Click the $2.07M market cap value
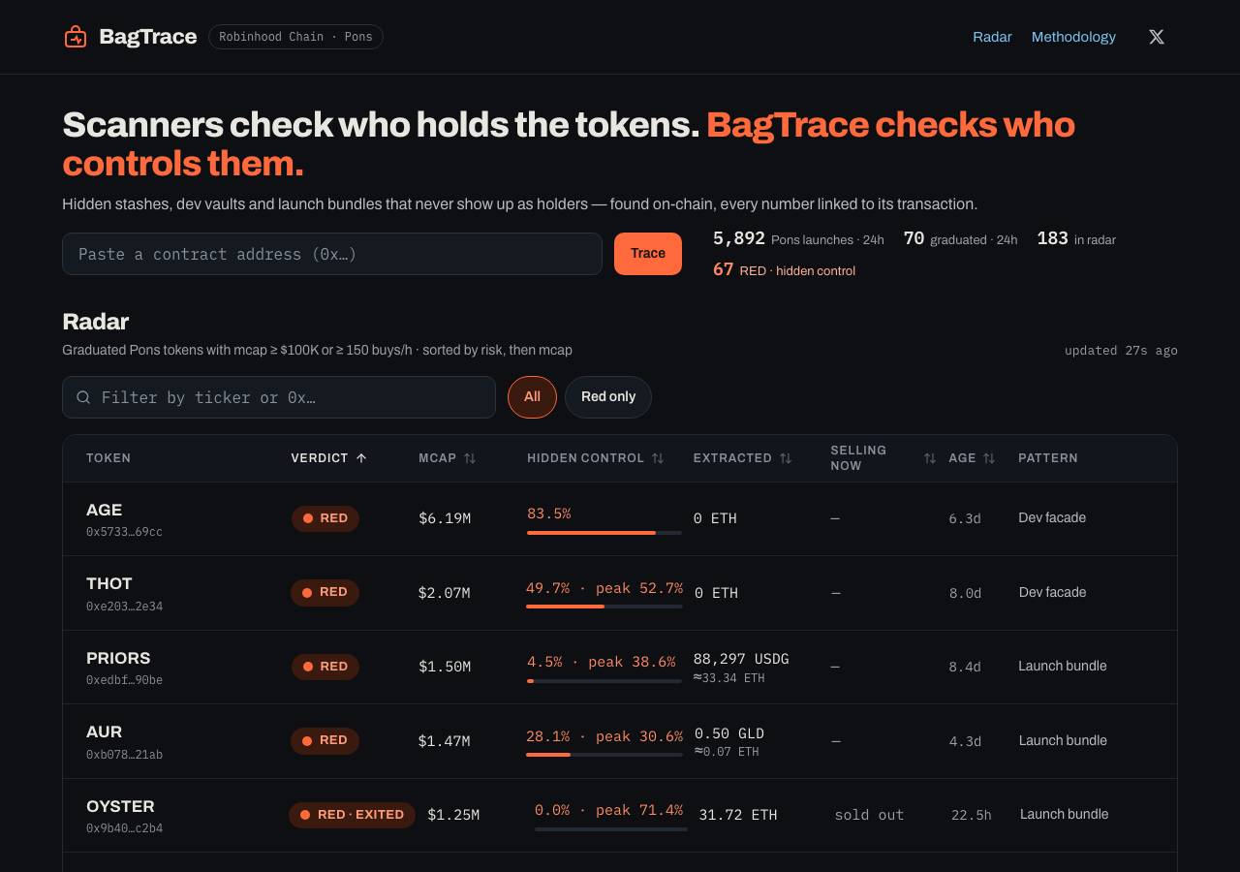This screenshot has height=872, width=1240. pos(444,592)
